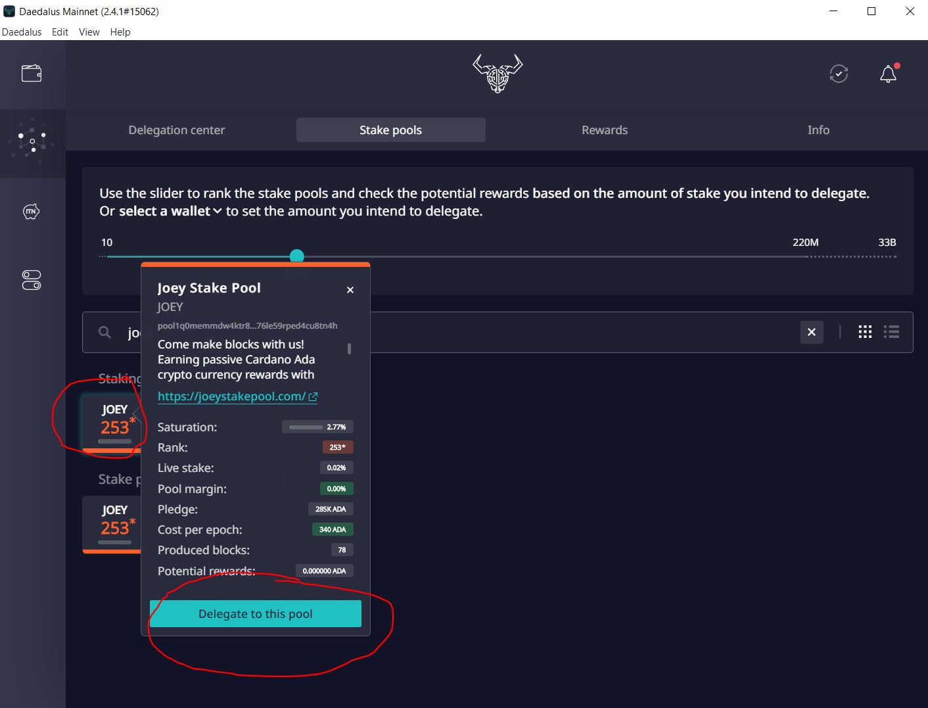The width and height of the screenshot is (928, 708).
Task: Switch to grid view of stake pools
Action: coord(865,332)
